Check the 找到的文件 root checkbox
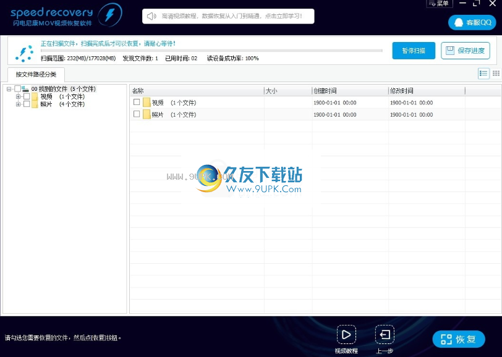This screenshot has height=357, width=502. click(x=17, y=88)
